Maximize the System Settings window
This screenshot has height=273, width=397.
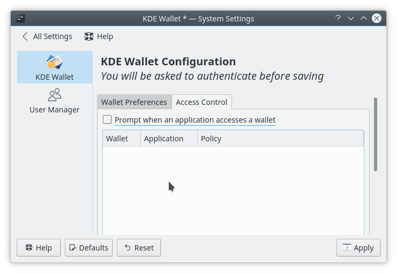click(364, 18)
